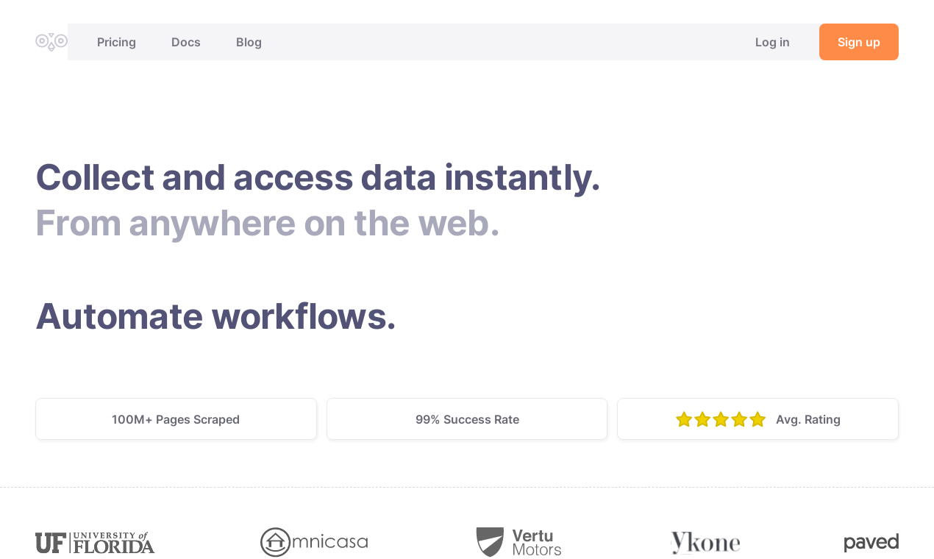The height and width of the screenshot is (559, 934).
Task: Click the Automate workflows heading
Action: (215, 318)
